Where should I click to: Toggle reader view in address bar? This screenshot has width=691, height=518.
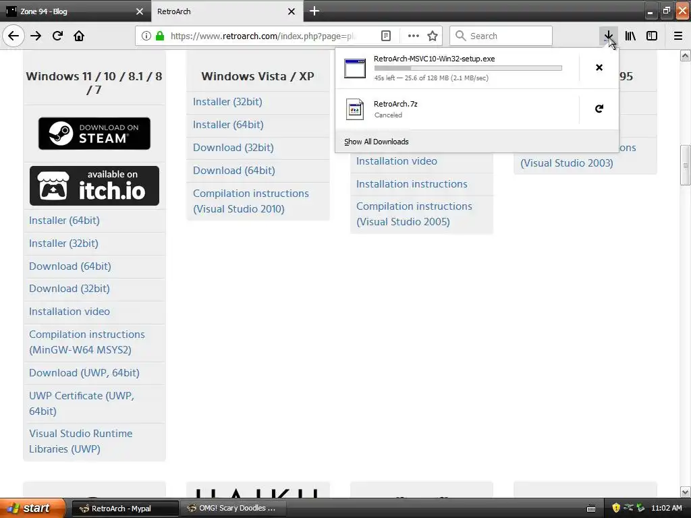coord(386,36)
